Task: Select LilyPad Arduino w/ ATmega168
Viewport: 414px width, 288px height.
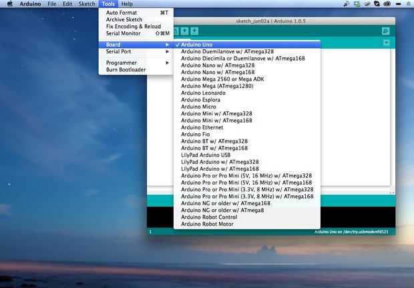Action: click(x=247, y=169)
